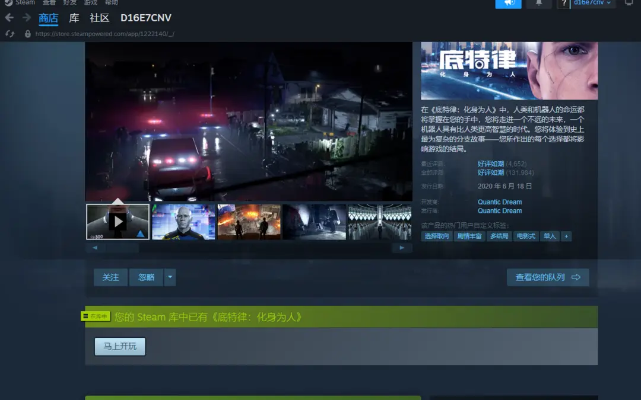Add a tag with plus button
Screen dimensions: 641x400
[566, 236]
